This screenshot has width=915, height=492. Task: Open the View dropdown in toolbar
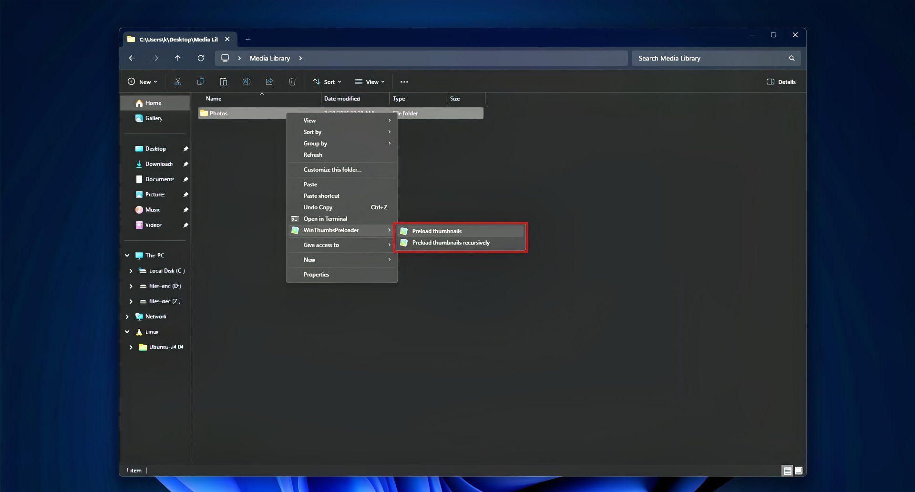pyautogui.click(x=370, y=82)
